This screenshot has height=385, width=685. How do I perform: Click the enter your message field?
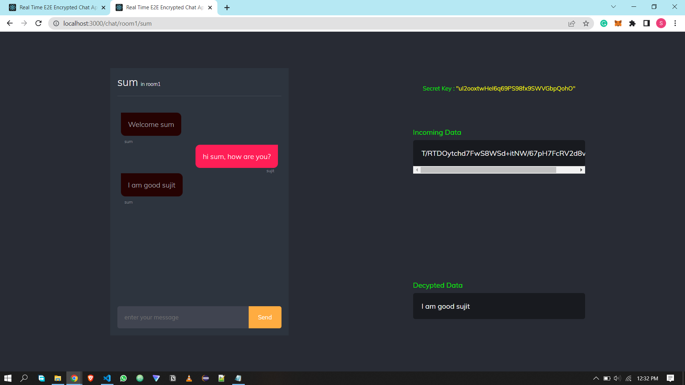[x=183, y=317]
